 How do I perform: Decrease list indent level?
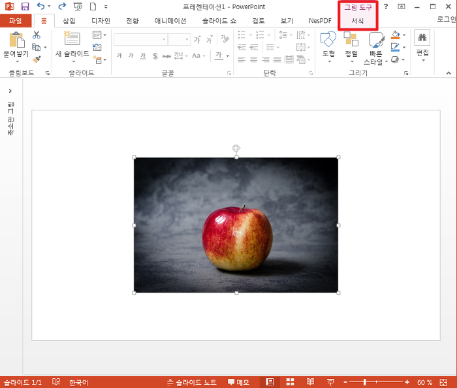point(242,47)
